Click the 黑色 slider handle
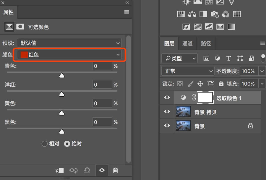The height and width of the screenshot is (180, 266). [62, 132]
